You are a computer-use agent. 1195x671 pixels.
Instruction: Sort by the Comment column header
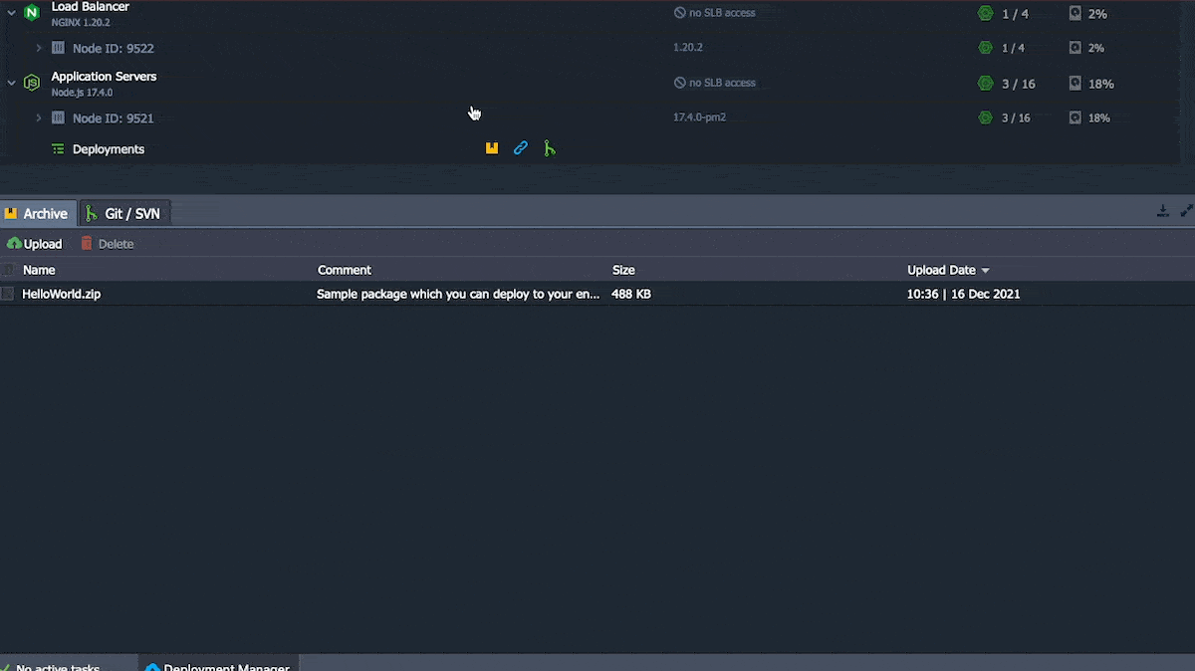pyautogui.click(x=345, y=270)
